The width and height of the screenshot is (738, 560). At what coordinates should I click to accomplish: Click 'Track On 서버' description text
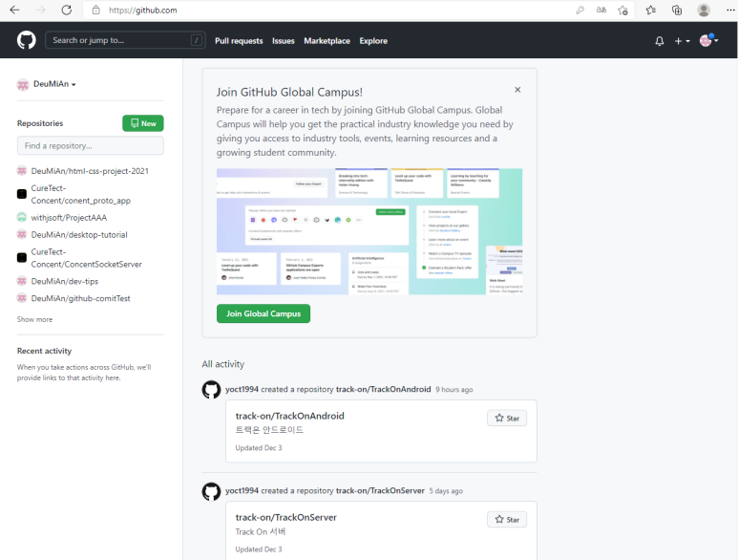(261, 531)
